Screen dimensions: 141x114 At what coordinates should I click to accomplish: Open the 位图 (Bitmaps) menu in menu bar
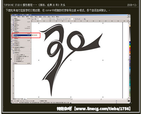(40, 17)
